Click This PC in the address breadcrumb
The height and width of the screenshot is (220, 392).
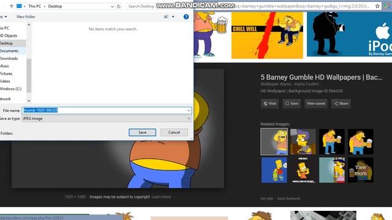[34, 6]
